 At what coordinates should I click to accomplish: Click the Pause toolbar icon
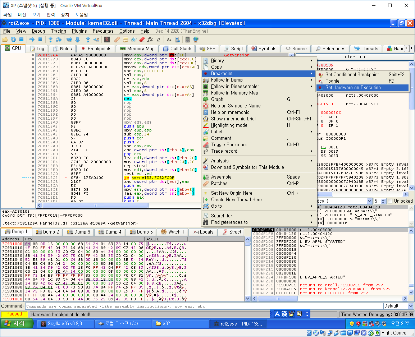(x=40, y=40)
